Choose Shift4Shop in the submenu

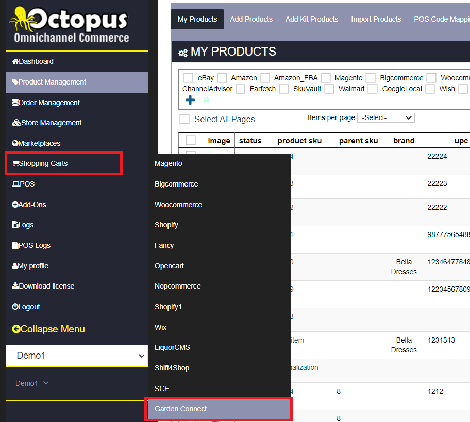tap(172, 368)
